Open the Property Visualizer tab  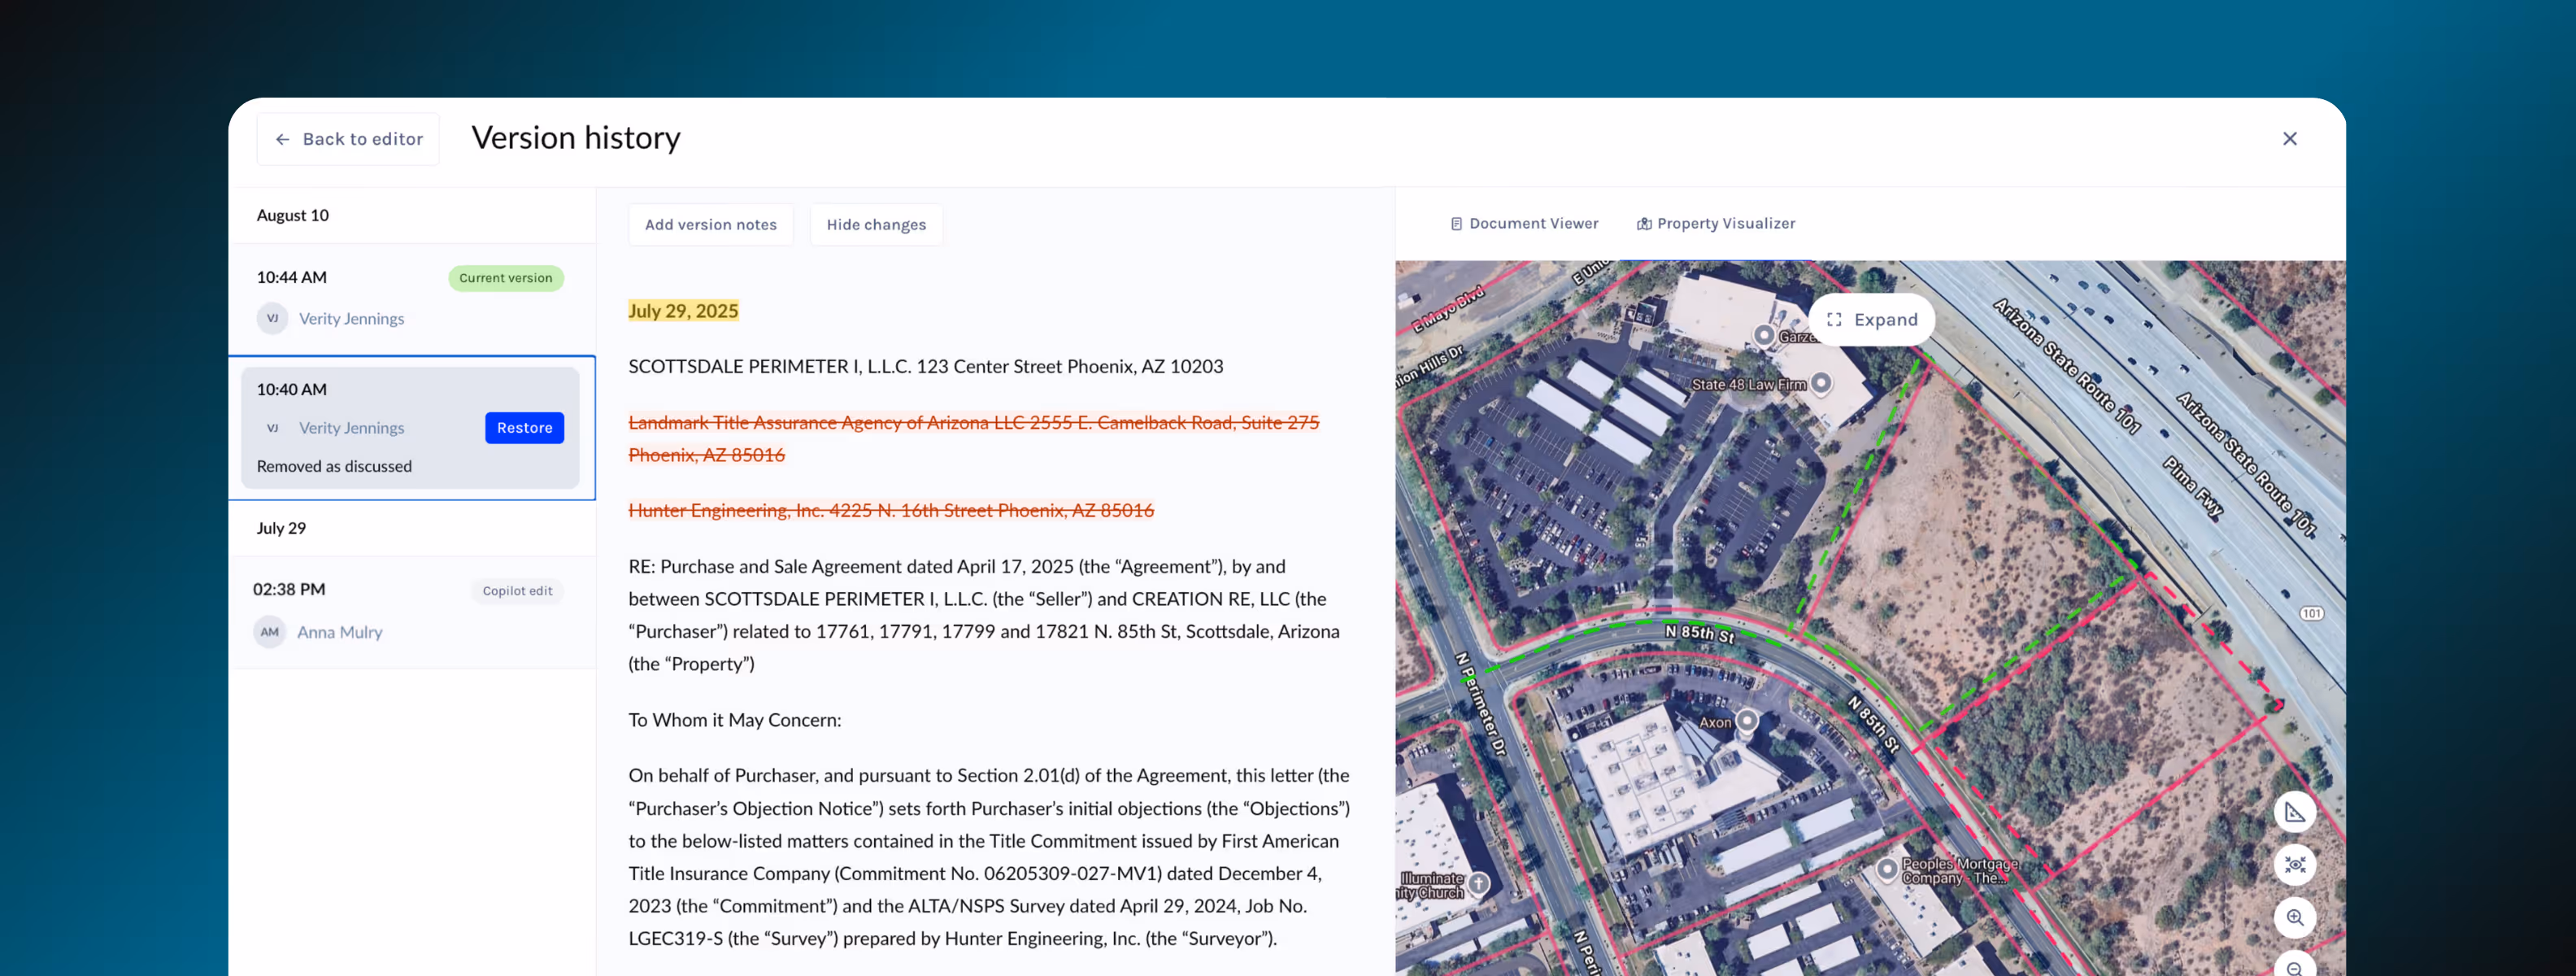(1716, 224)
